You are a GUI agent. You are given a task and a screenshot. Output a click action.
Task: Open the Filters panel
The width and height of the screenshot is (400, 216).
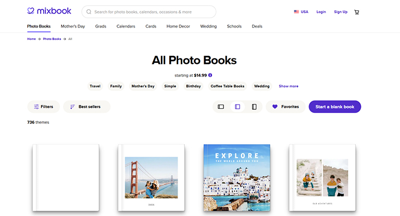click(x=43, y=107)
